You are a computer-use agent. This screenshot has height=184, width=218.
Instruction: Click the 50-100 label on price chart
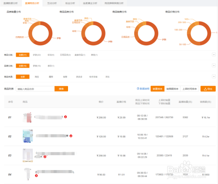pos(183,44)
